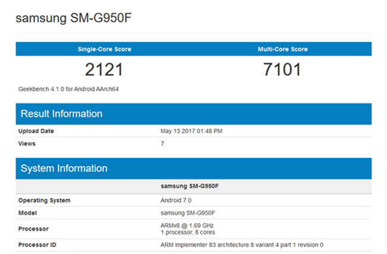Click the multi-core score value 7101
Image resolution: width=387 pixels, height=254 pixels.
[x=282, y=70]
